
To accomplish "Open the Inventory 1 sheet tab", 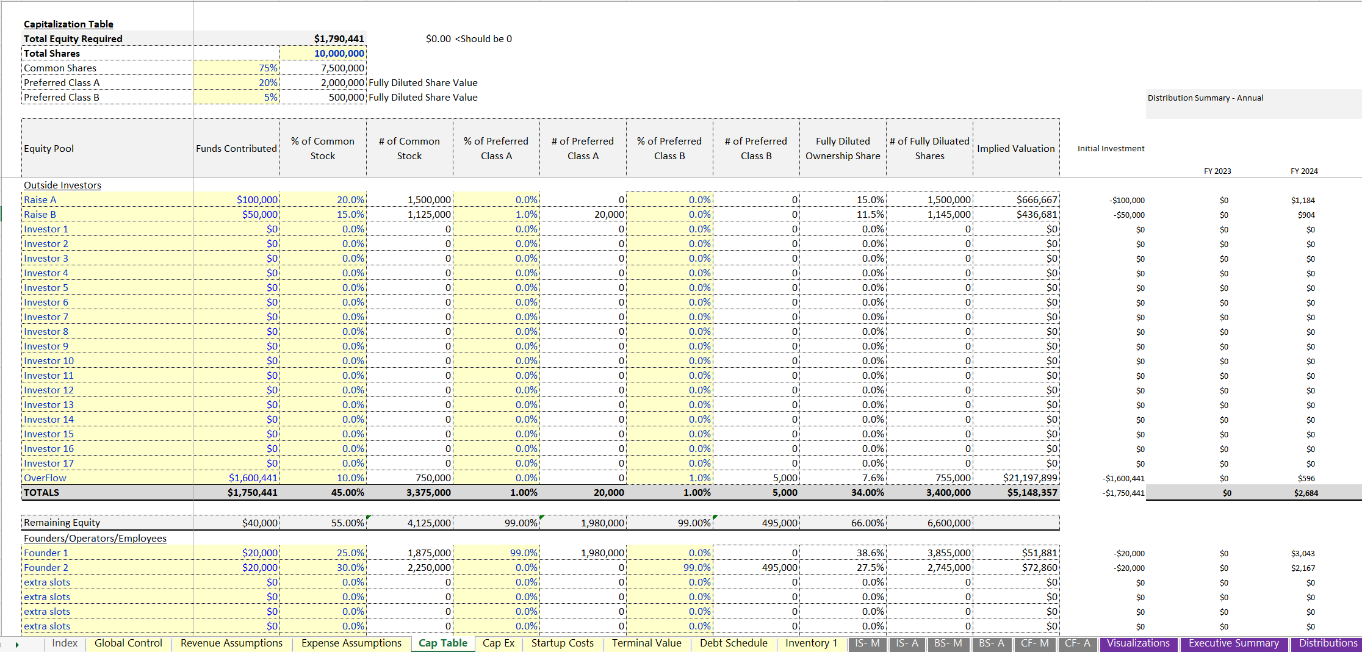I will click(x=812, y=643).
